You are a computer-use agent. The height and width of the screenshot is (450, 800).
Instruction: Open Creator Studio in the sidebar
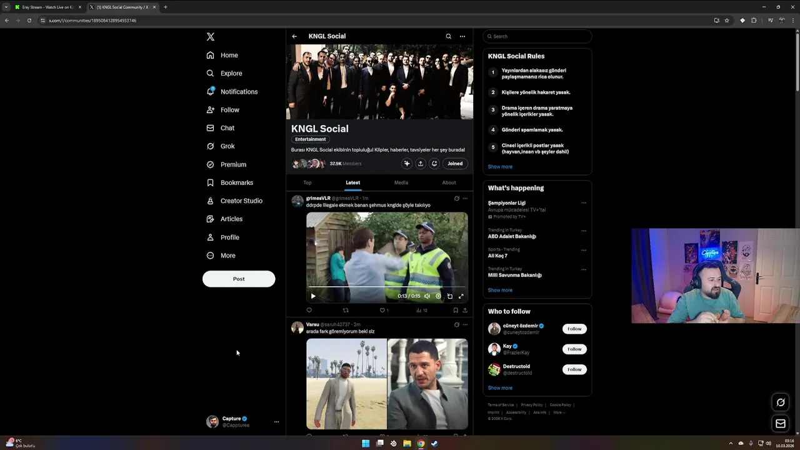click(x=234, y=201)
